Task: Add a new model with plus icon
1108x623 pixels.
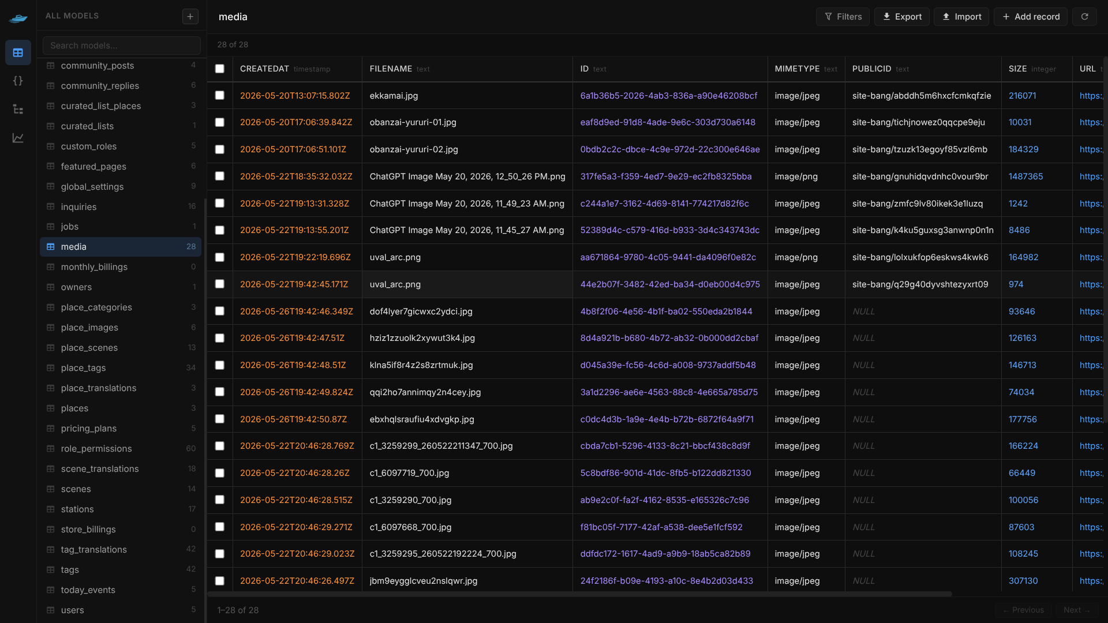Action: 190,16
